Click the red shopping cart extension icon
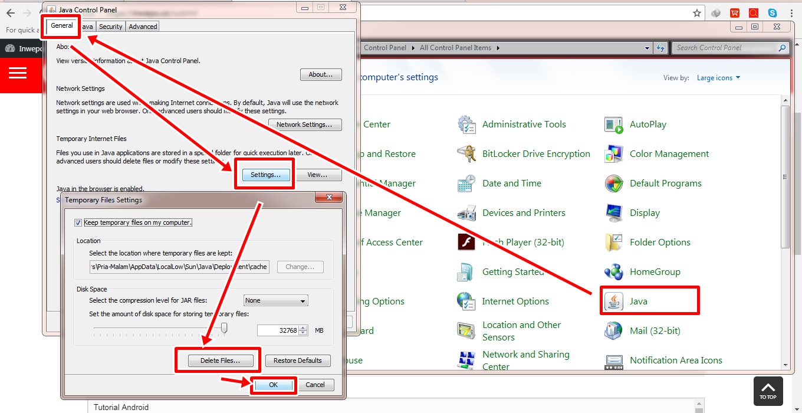Screen dimensions: 802x413 tap(735, 13)
